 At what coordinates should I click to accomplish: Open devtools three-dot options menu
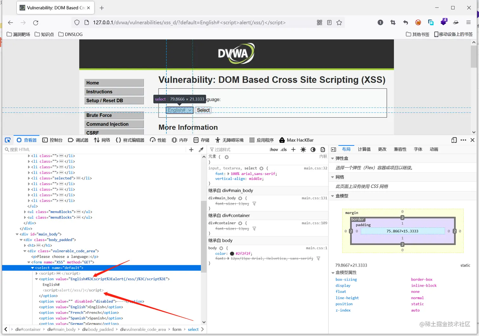click(x=463, y=140)
